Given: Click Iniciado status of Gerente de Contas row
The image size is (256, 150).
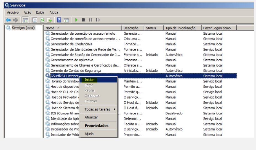Looking at the screenshot, I should [x=152, y=71].
